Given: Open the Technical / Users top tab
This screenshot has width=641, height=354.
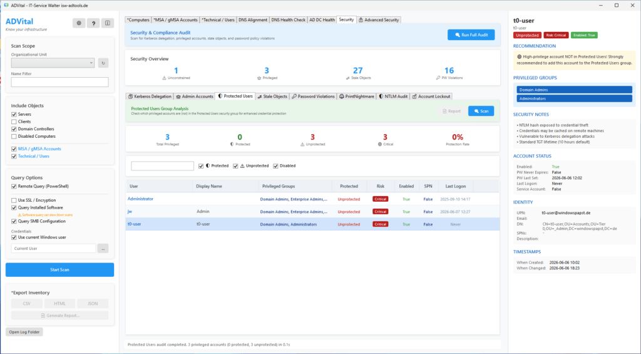Looking at the screenshot, I should click(x=218, y=19).
